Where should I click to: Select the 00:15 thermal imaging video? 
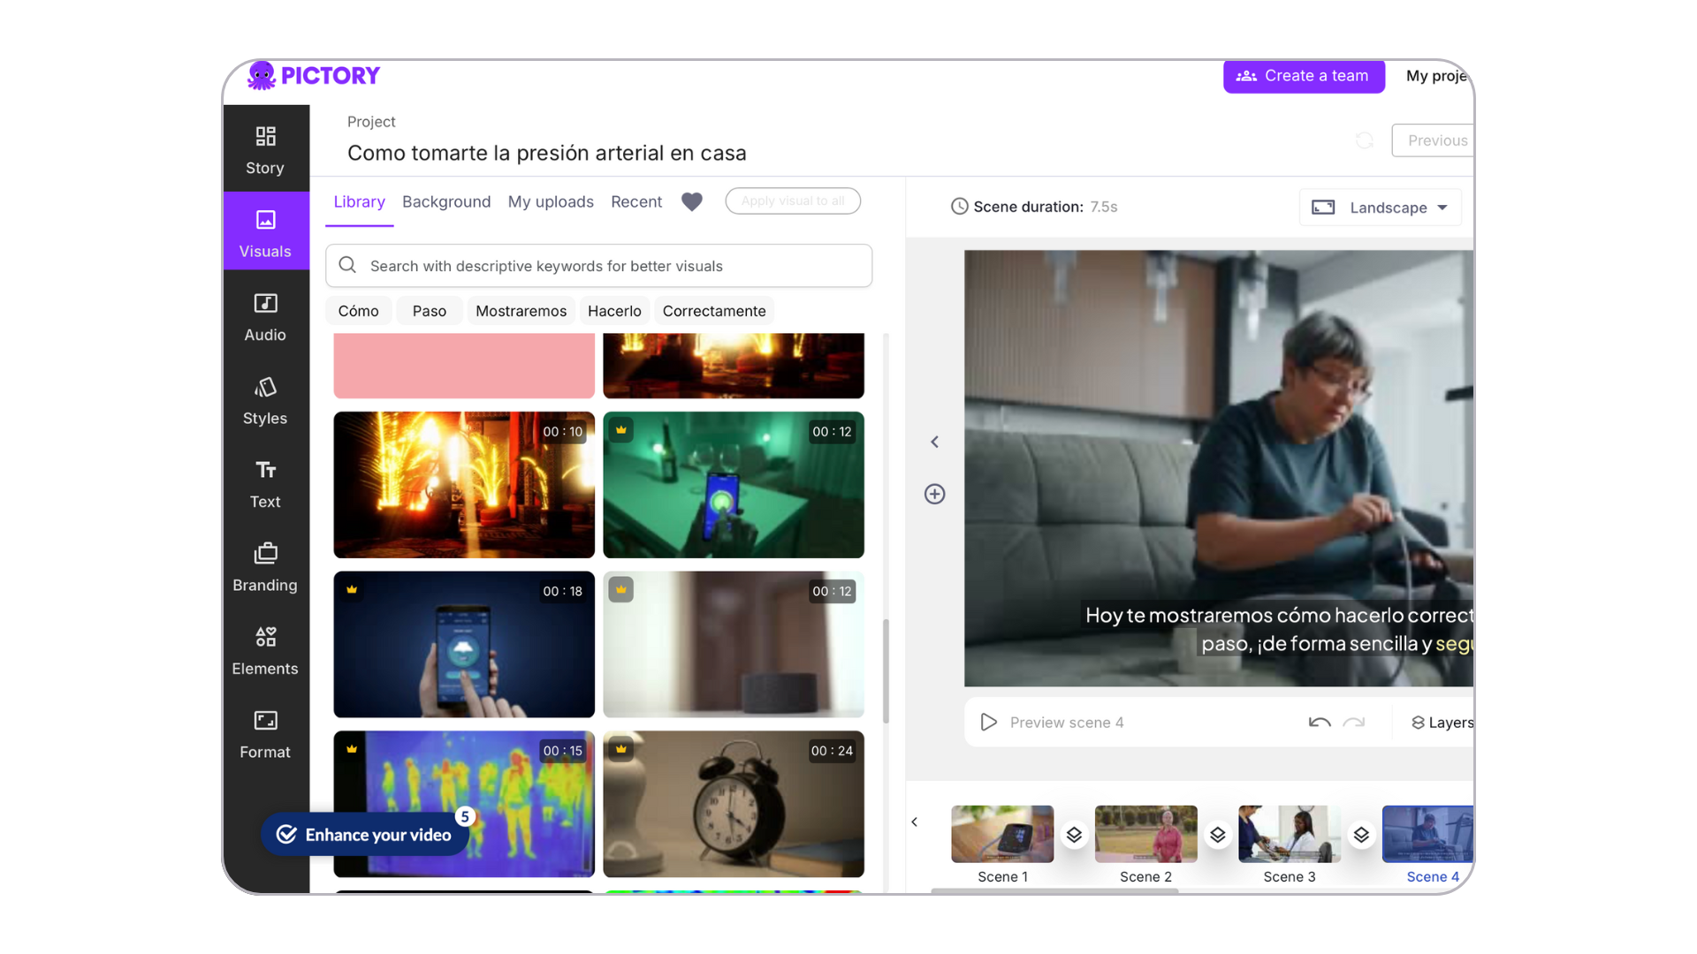464,804
